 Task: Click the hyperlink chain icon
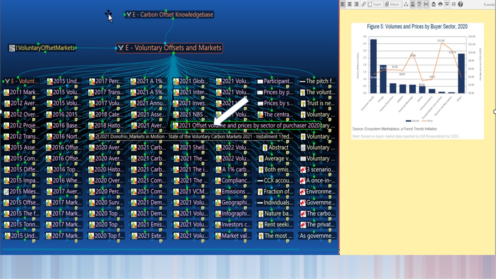coord(363,4)
